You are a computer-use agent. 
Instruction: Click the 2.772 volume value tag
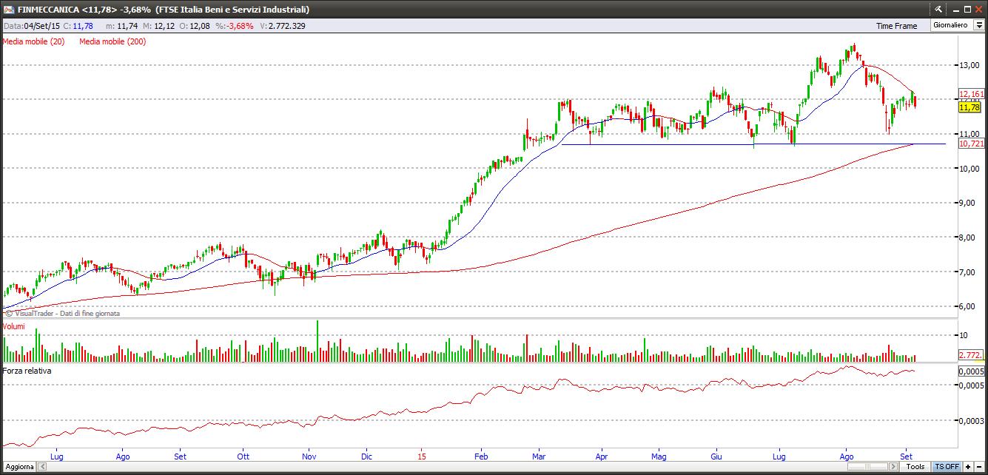tap(970, 356)
